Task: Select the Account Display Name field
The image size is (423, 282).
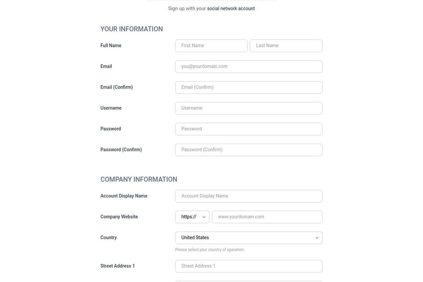Action: [249, 196]
